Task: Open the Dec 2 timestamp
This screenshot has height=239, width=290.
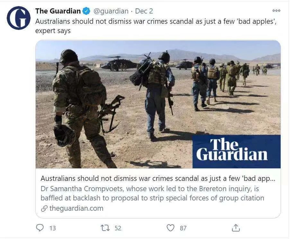Action: pos(144,11)
